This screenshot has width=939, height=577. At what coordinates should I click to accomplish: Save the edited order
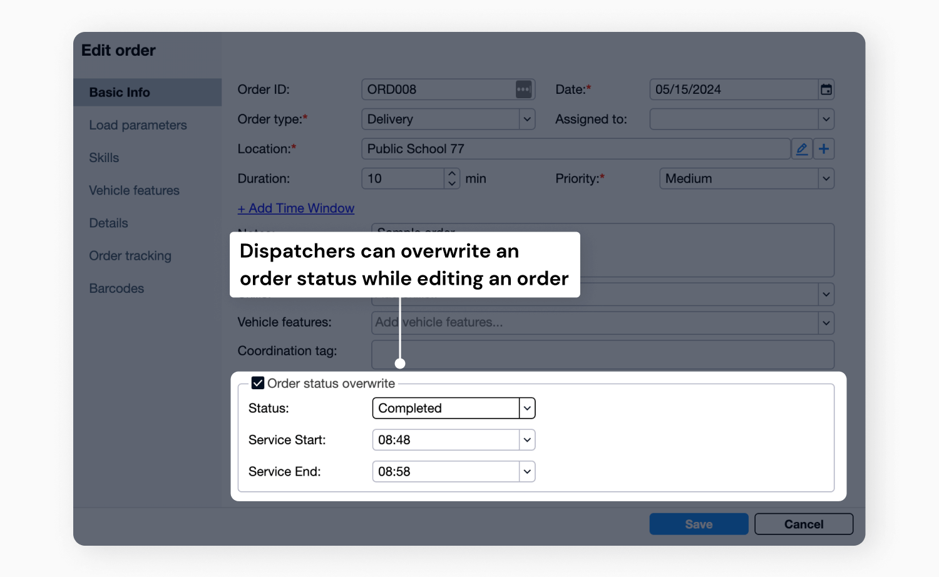click(x=698, y=524)
